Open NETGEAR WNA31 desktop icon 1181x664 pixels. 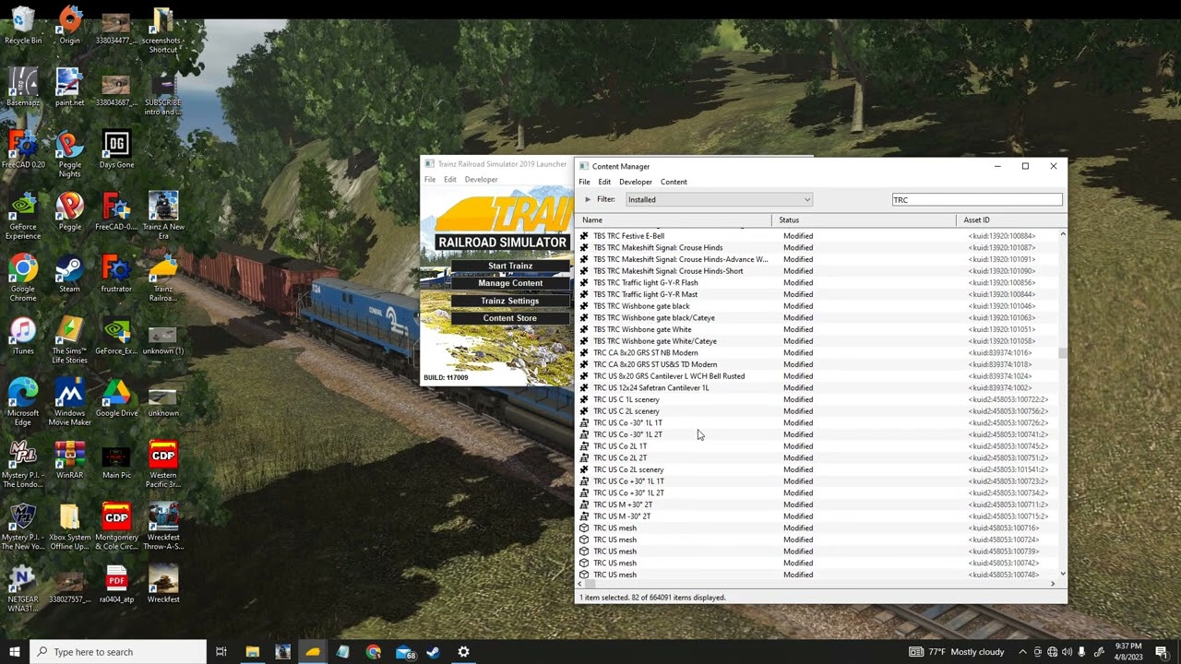tap(23, 588)
